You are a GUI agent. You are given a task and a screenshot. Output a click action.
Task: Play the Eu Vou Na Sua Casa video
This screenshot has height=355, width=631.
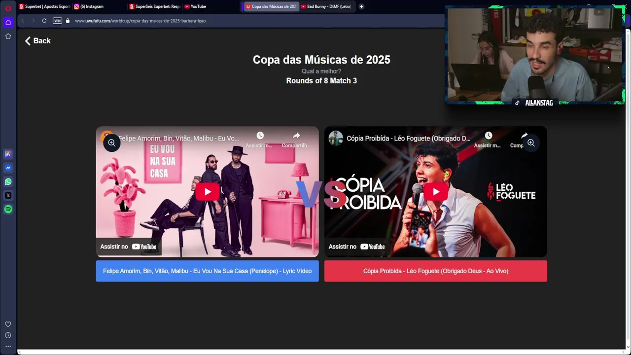point(207,192)
